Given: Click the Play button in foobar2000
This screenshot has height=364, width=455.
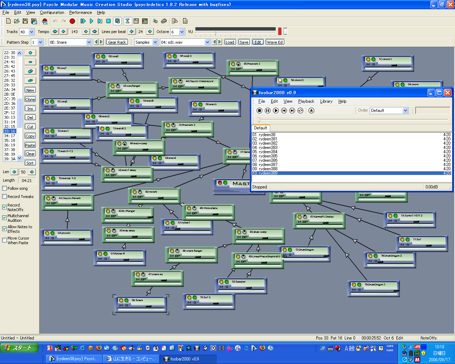Looking at the screenshot, I should (x=276, y=111).
